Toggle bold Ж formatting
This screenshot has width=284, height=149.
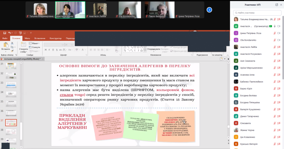[46, 50]
